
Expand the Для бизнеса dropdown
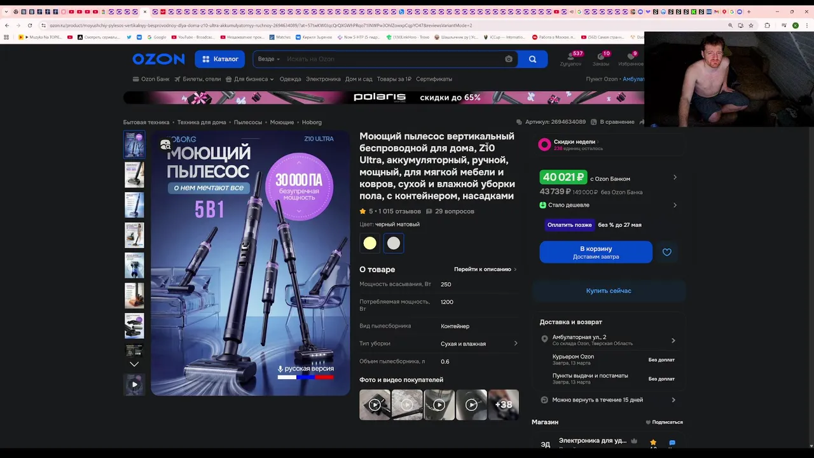tap(250, 79)
